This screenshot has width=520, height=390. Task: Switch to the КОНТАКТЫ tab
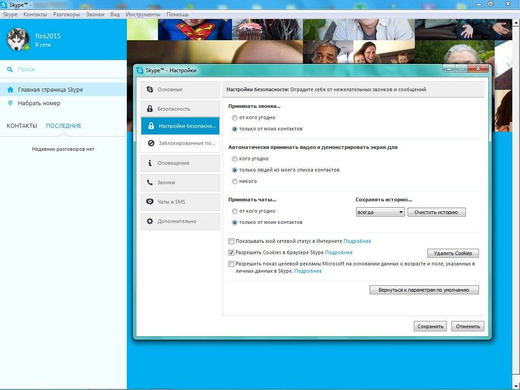click(22, 125)
